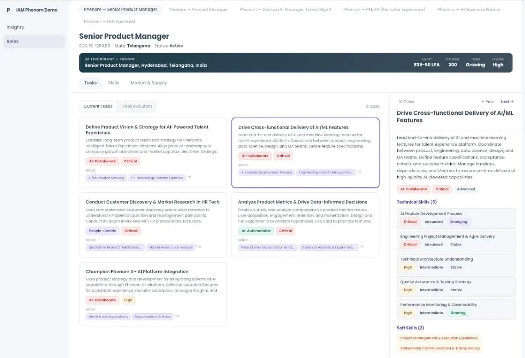Click the P logo icon in sidebar

click(8, 10)
